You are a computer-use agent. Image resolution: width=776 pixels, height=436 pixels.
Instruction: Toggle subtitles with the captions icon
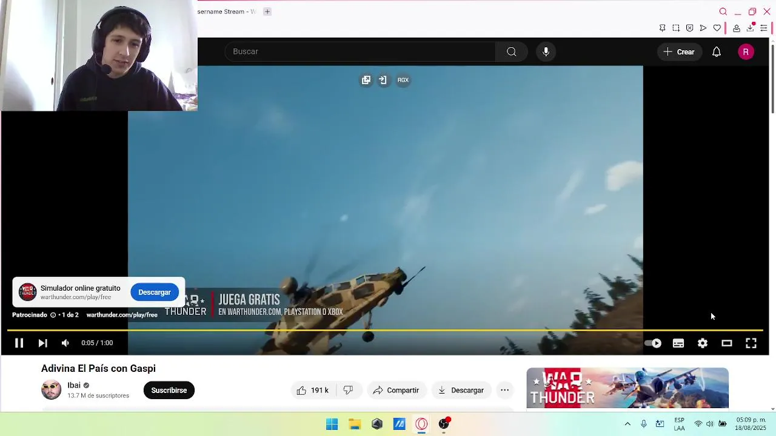678,343
